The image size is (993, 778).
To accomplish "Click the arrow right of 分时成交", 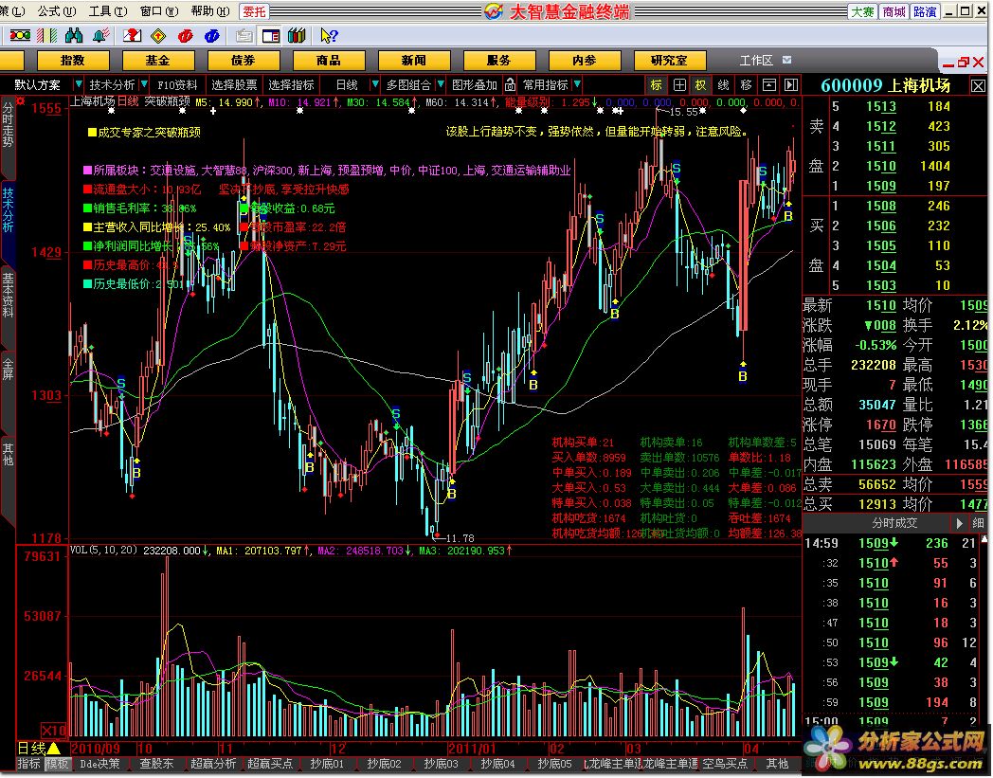I will tap(960, 523).
